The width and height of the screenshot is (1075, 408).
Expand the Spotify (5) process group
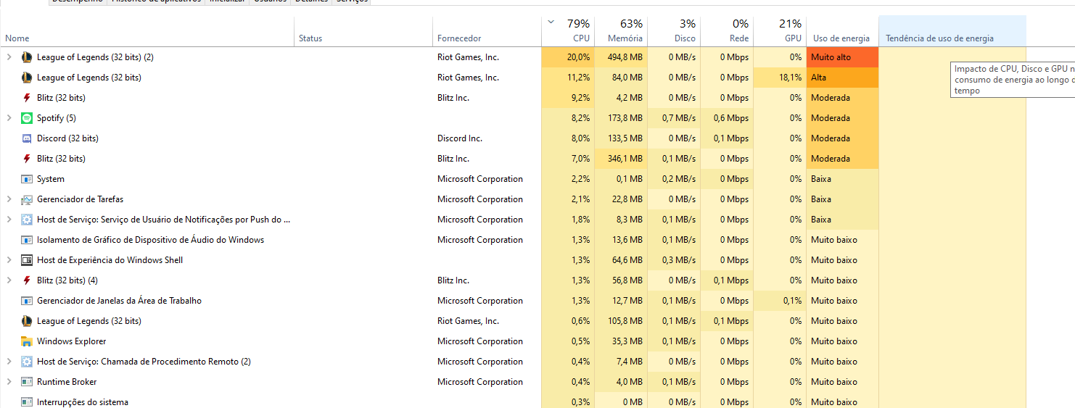coord(9,118)
